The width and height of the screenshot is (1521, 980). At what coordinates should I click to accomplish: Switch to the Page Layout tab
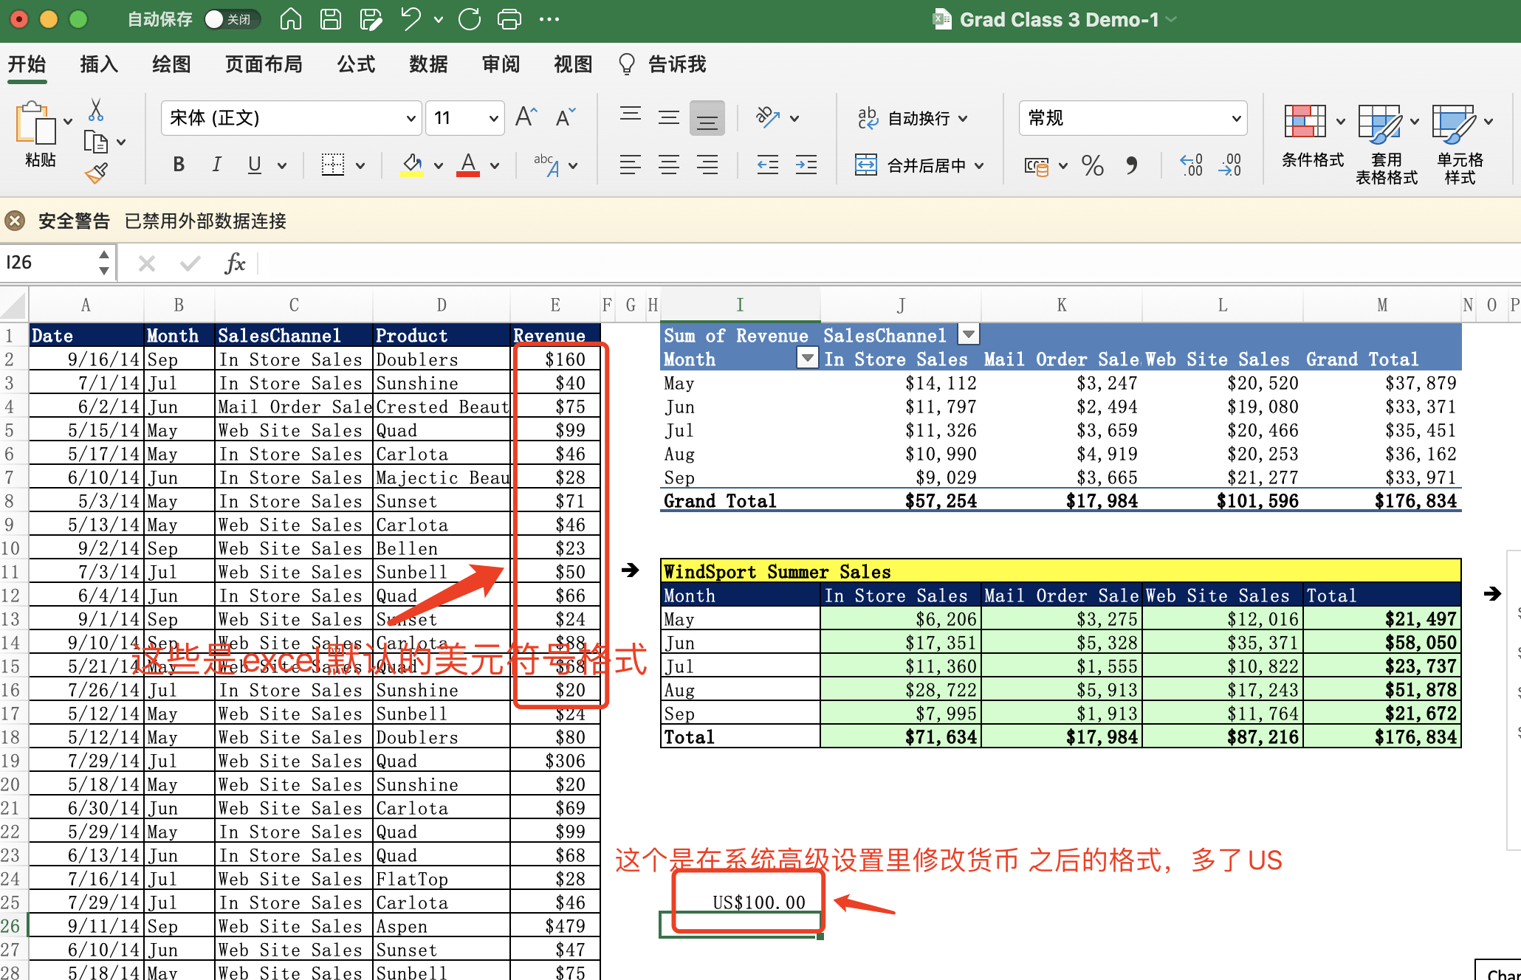coord(264,65)
